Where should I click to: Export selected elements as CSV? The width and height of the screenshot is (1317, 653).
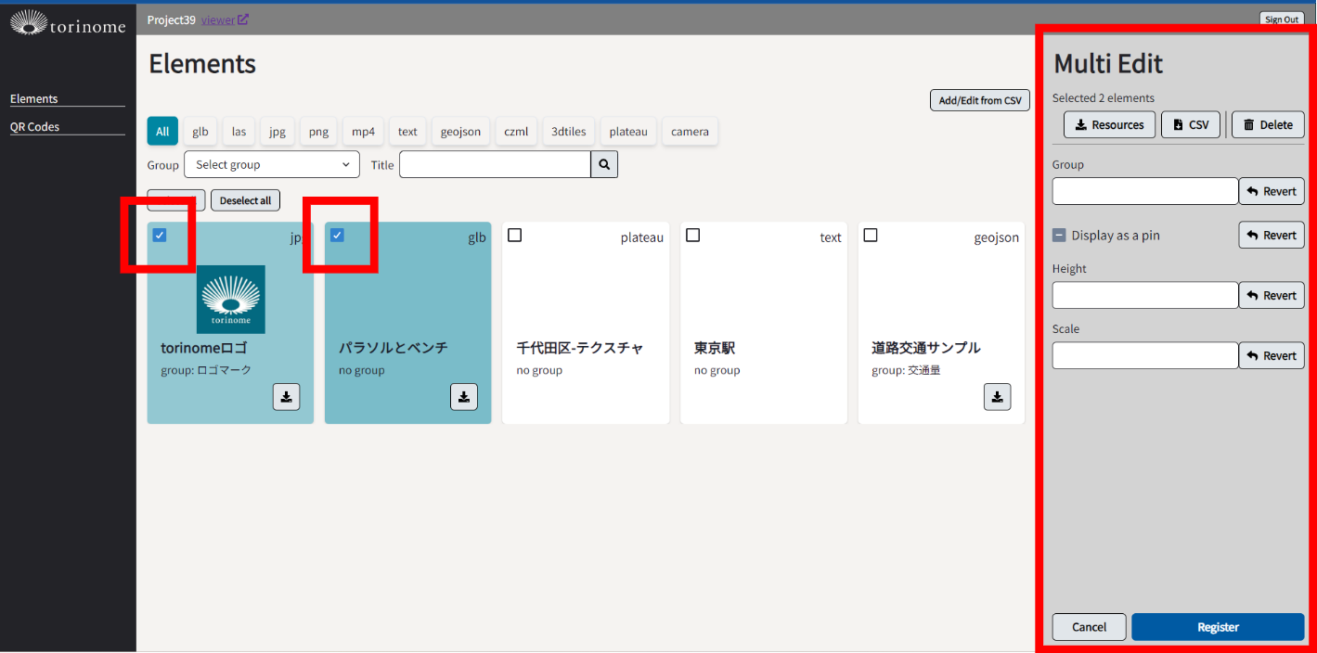[x=1190, y=125]
